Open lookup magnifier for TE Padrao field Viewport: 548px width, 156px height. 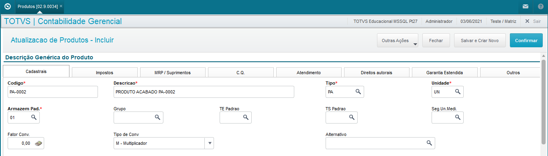(246, 118)
